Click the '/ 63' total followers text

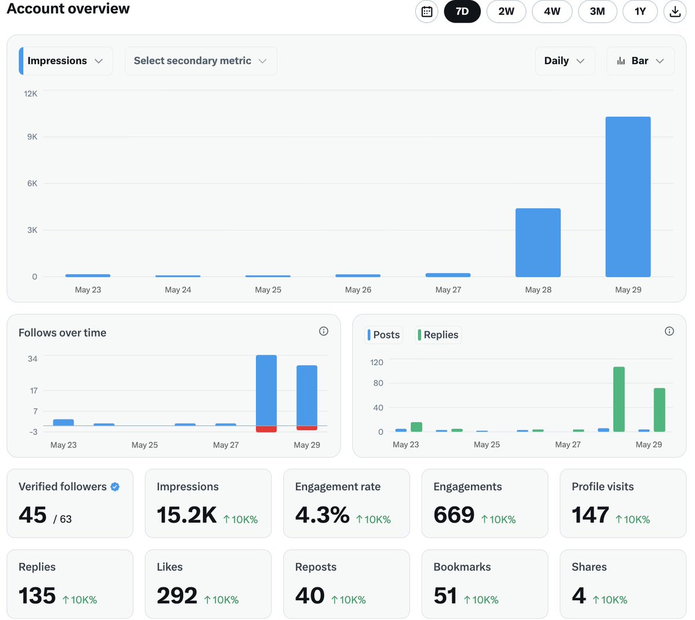coord(63,519)
